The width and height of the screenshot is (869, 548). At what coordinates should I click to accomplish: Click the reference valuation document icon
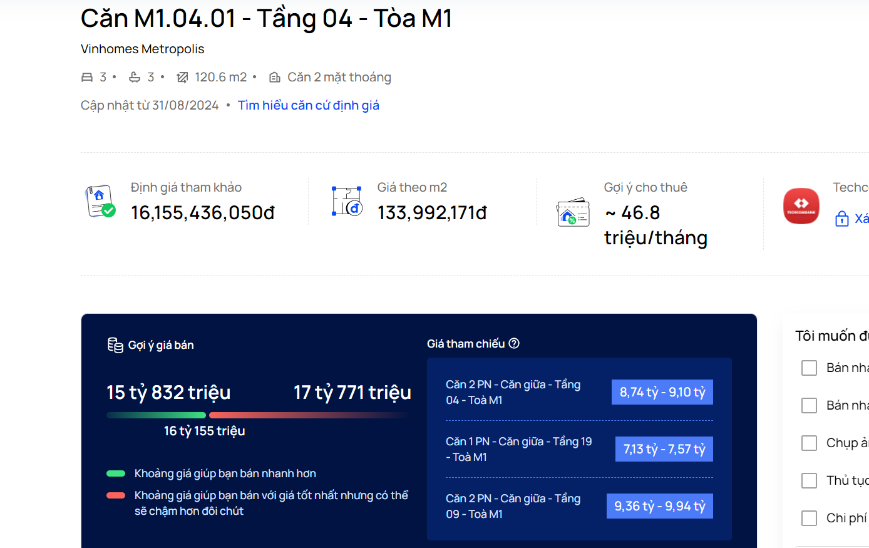click(x=100, y=201)
